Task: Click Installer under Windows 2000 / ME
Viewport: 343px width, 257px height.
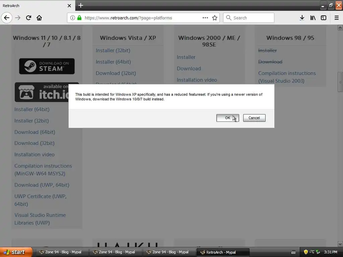Action: pyautogui.click(x=186, y=57)
